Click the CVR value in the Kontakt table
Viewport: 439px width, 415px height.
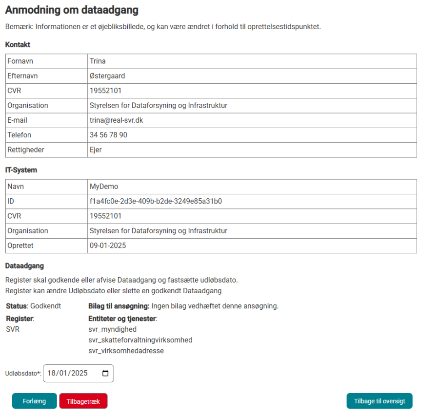coord(105,91)
